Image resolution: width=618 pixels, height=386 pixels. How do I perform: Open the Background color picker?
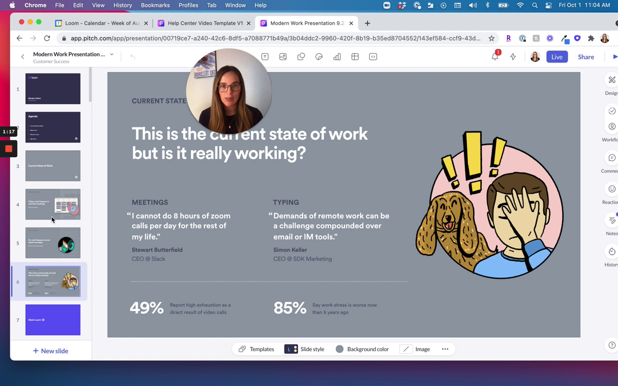point(362,349)
